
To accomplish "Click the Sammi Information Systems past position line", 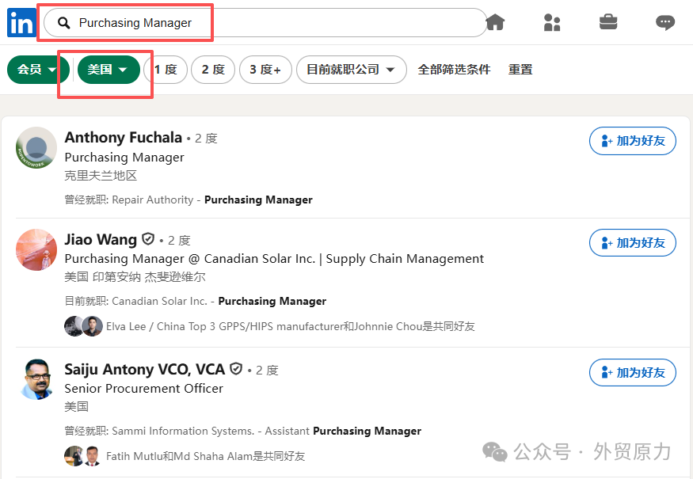I will 242,431.
